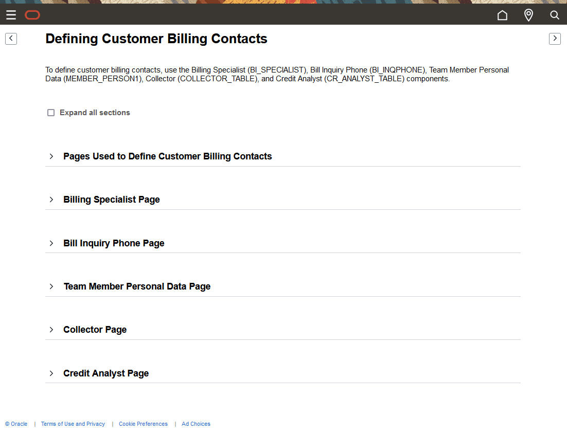Click the Oracle logo
The height and width of the screenshot is (433, 567).
click(32, 15)
